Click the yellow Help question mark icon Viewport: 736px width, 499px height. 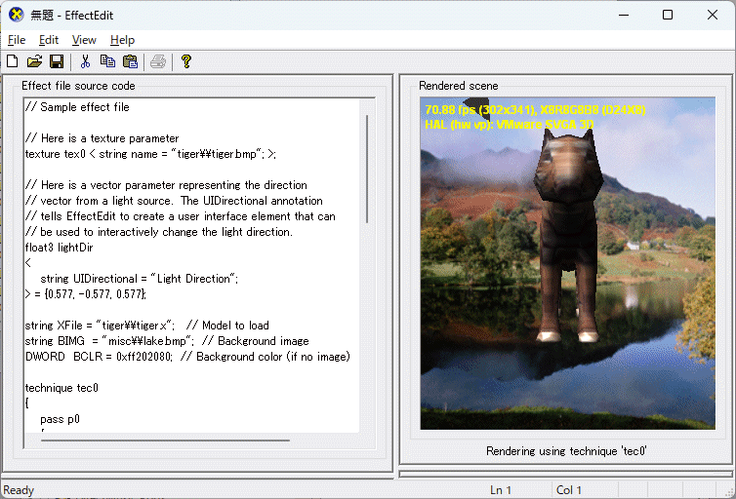(186, 61)
